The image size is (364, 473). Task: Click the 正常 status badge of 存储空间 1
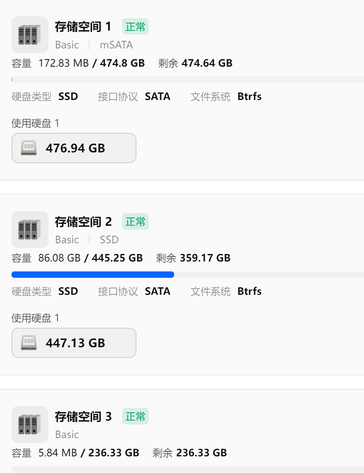pyautogui.click(x=135, y=27)
